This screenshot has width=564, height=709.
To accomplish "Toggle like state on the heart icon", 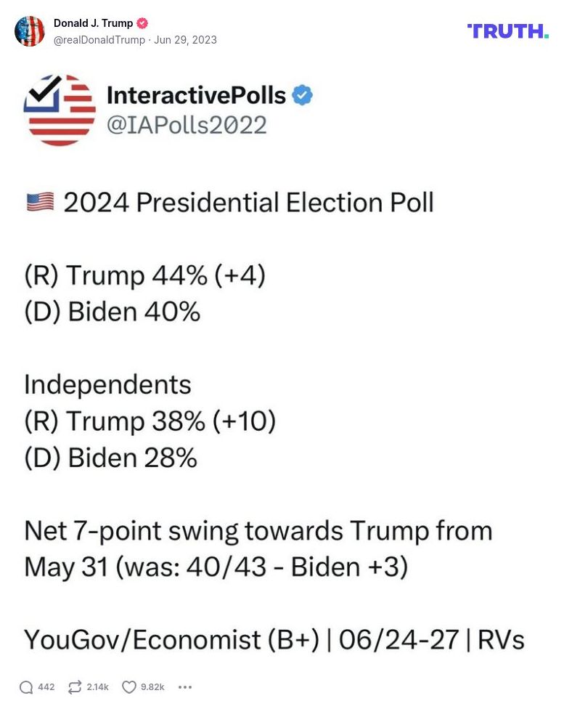I will [130, 686].
